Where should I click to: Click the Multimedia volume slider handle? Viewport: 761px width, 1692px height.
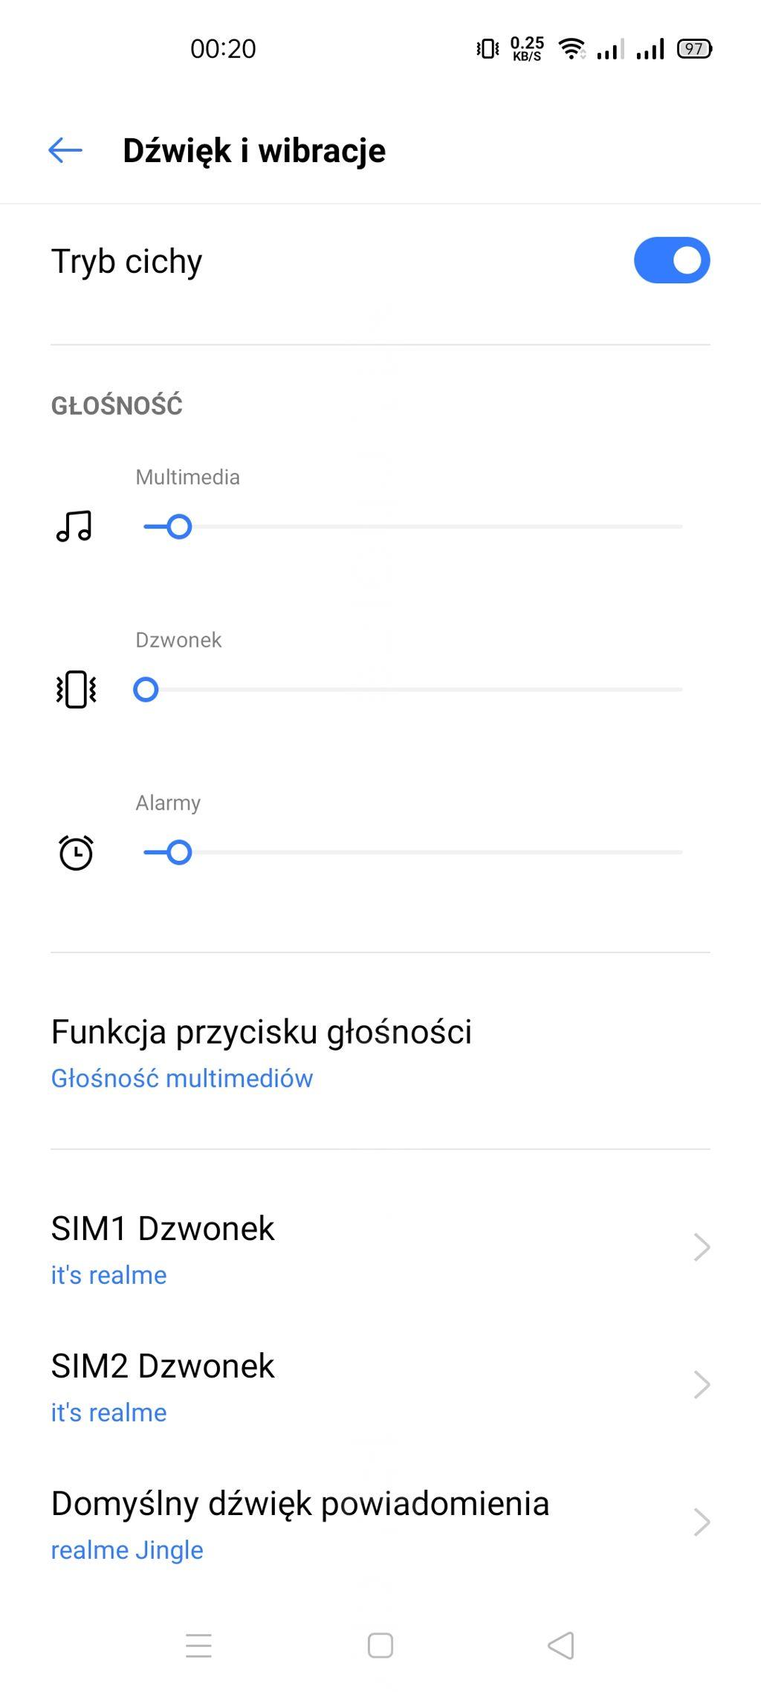[x=179, y=527]
